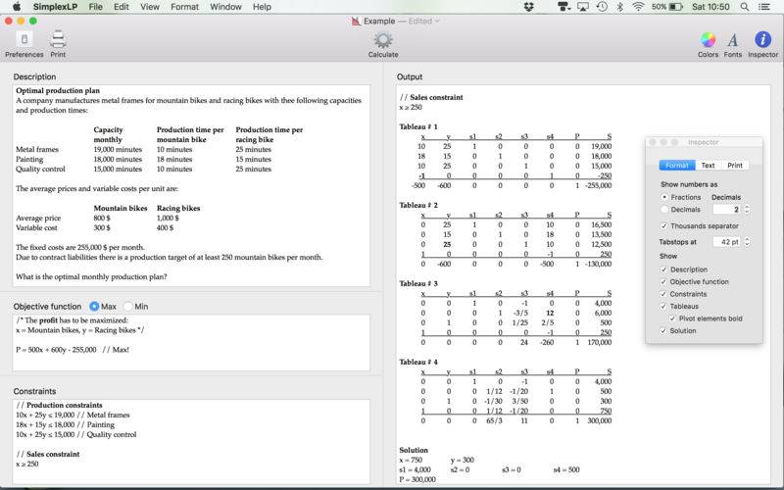Click the '18x + 15y ≤ 18,000' Painting constraint
Screen dimensions: 784x490
coord(65,424)
